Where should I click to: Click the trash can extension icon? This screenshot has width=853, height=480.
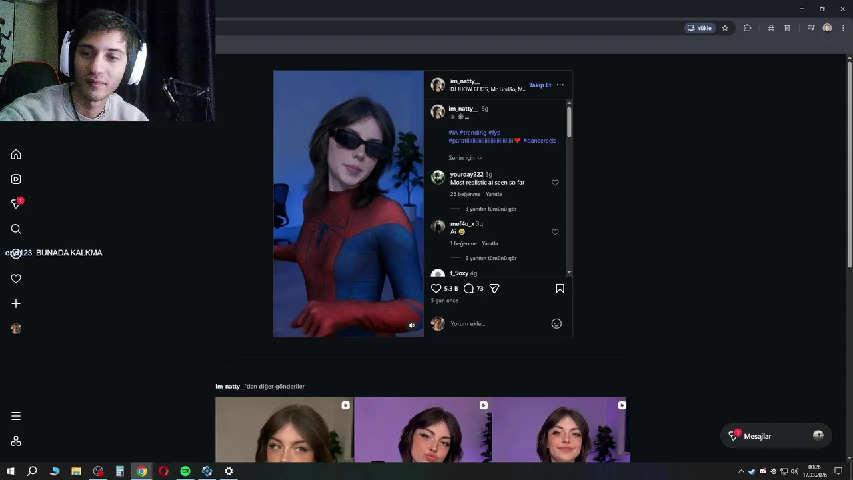coord(787,28)
